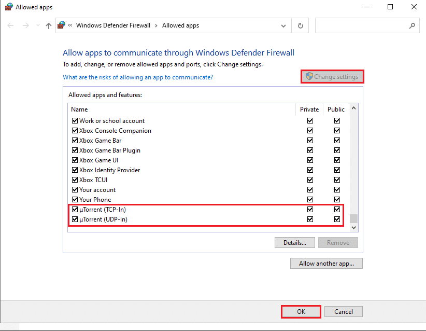Toggle Public access for Xbox Game Bar
The image size is (426, 331).
(337, 140)
